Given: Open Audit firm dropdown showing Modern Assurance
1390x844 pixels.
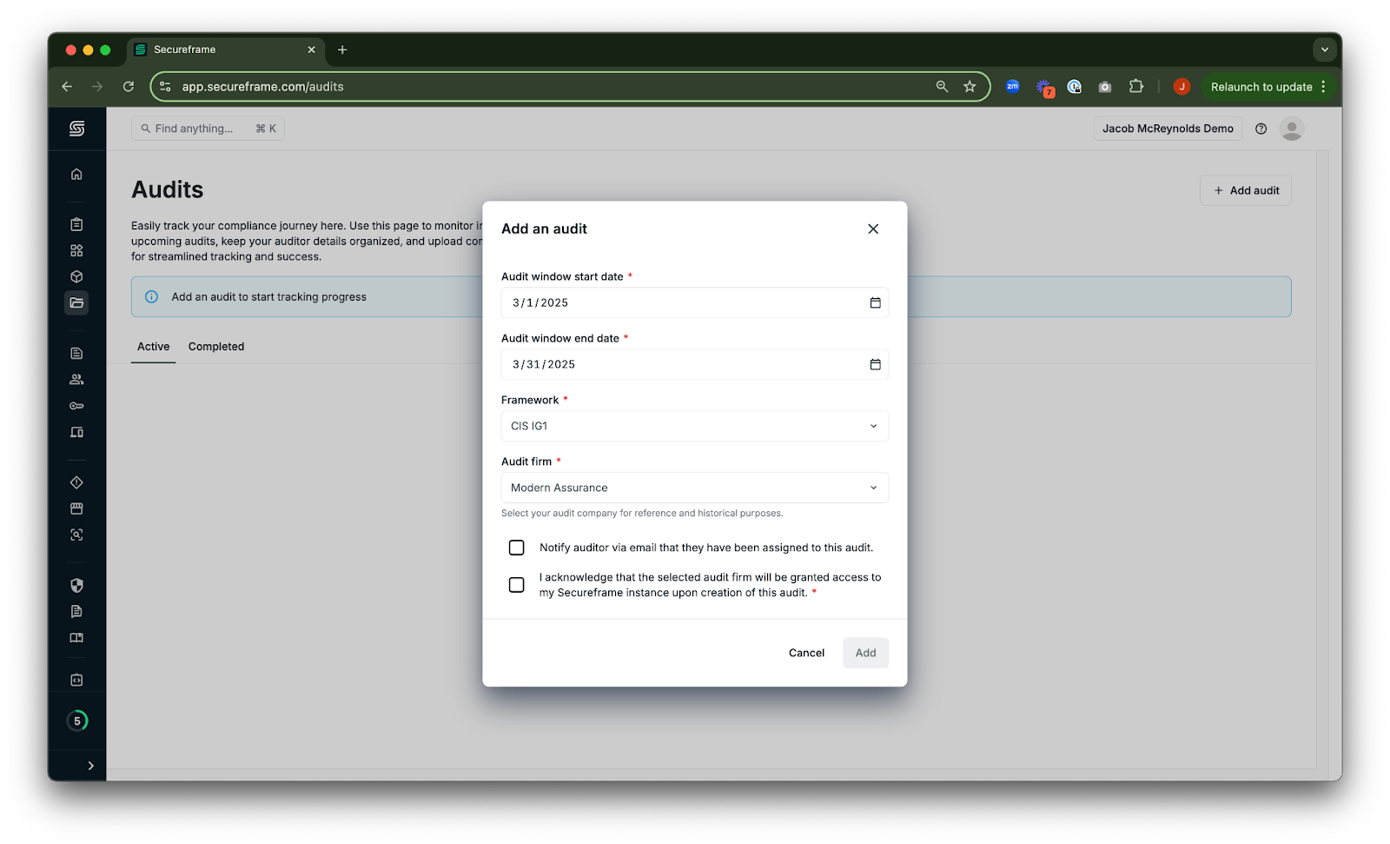Looking at the screenshot, I should [x=695, y=488].
